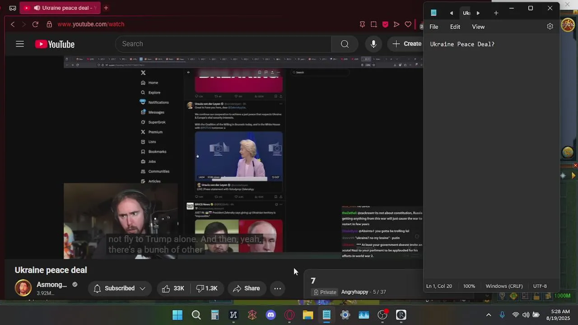Open OBS Studio from the taskbar
578x325 pixels.
(382, 315)
